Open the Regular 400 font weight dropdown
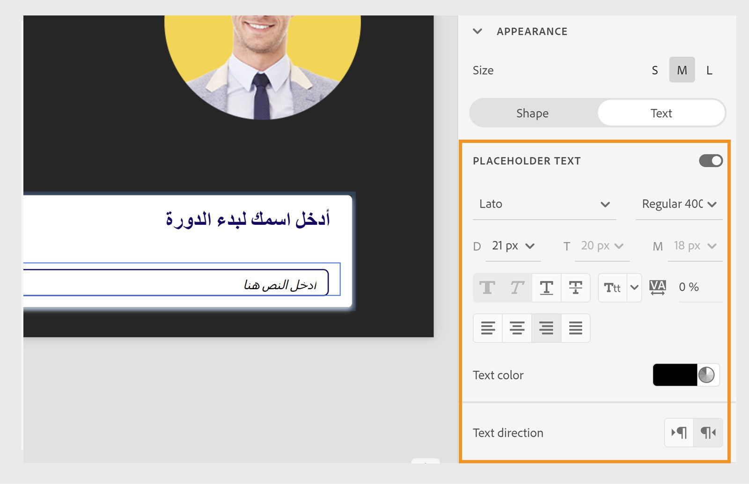The width and height of the screenshot is (749, 484). (679, 204)
